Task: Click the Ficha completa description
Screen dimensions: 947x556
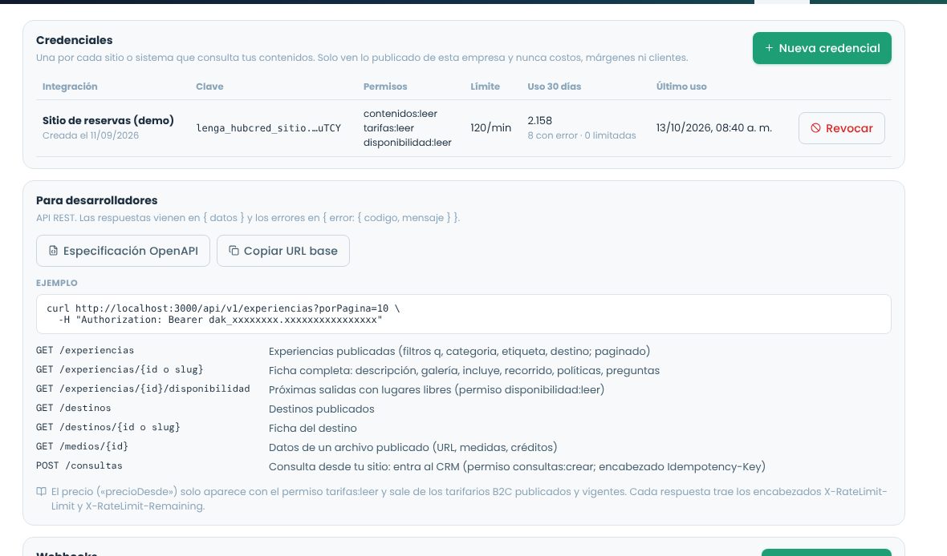Action: [x=464, y=370]
